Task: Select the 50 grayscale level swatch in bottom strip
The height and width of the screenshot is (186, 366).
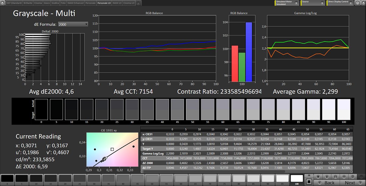Action: tap(152, 179)
